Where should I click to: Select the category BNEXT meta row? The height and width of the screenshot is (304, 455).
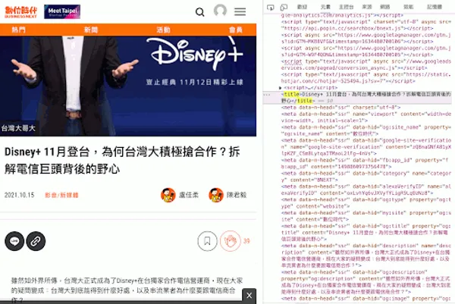[x=366, y=177]
